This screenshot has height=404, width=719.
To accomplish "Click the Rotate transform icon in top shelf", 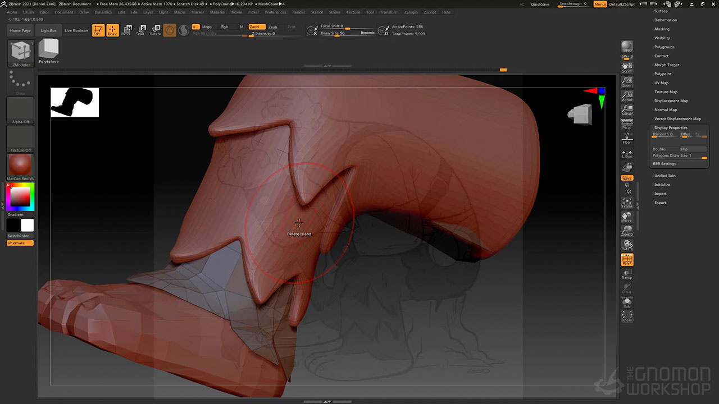I will click(155, 30).
